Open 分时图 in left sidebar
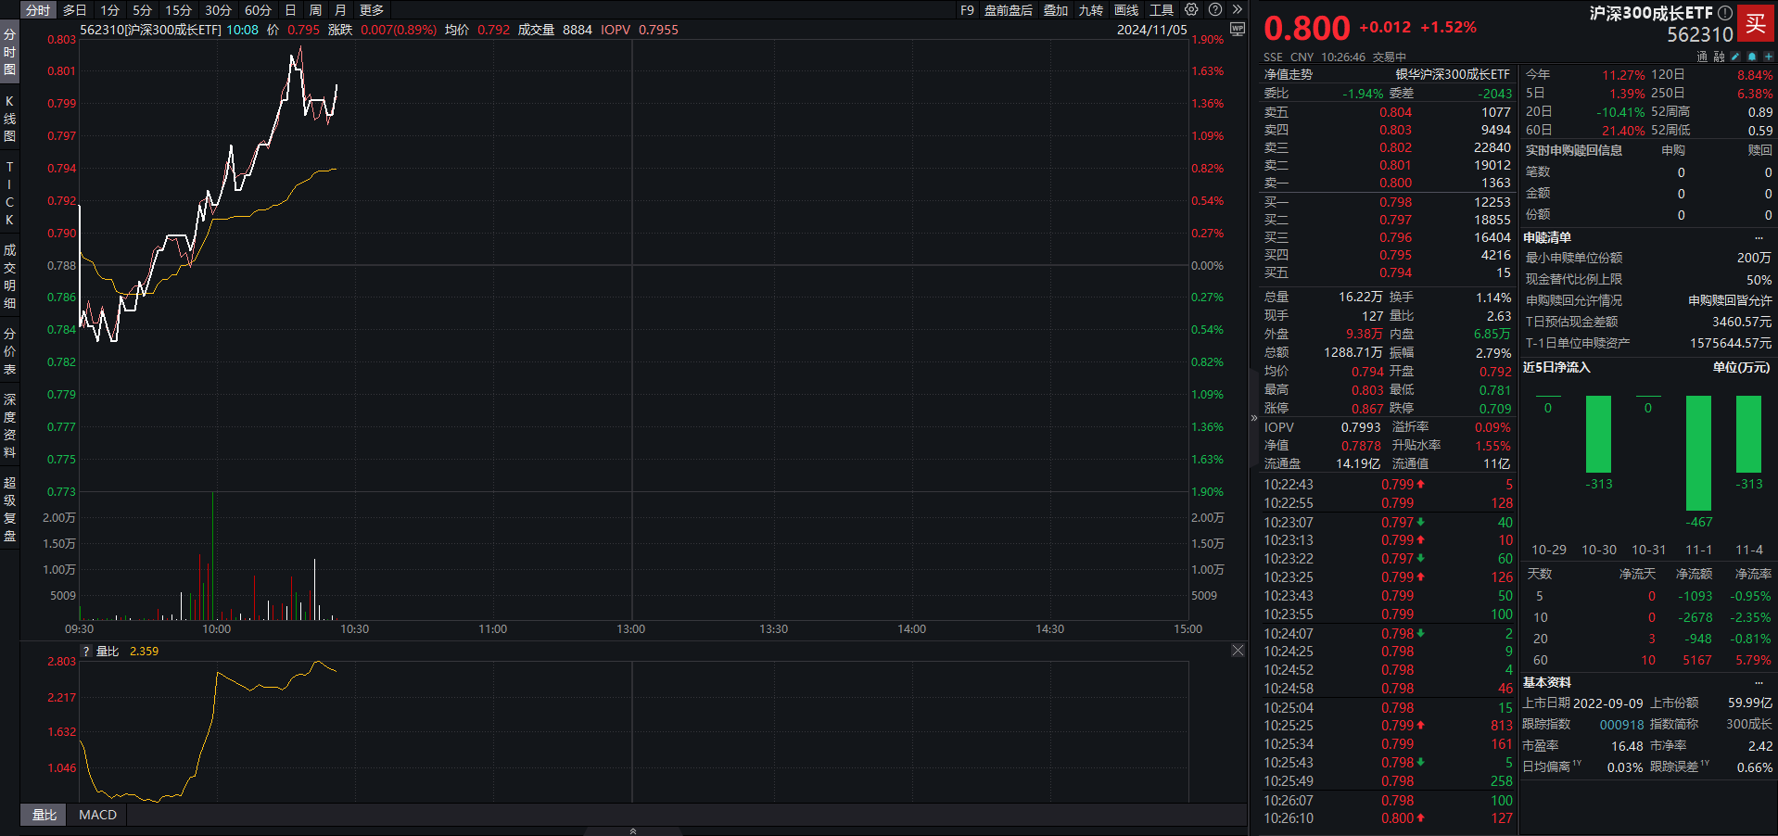The height and width of the screenshot is (836, 1778). coord(9,52)
